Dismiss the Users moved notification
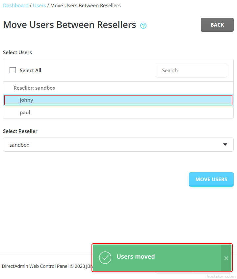Viewport: 237px width, 279px height. coord(226,258)
